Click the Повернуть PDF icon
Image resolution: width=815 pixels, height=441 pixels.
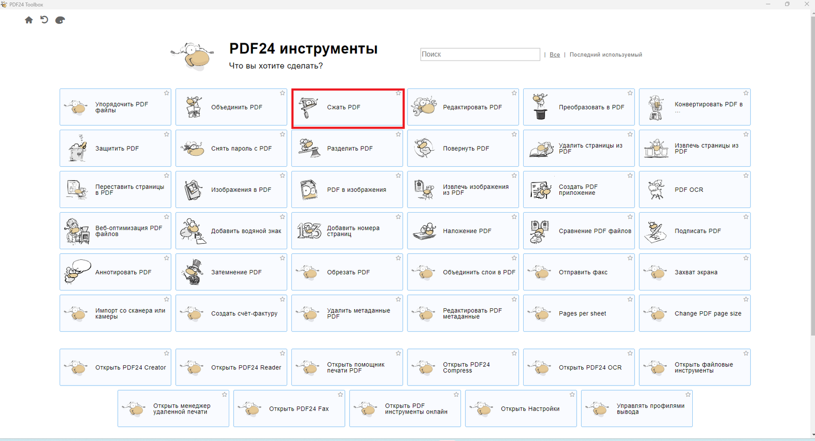(x=424, y=149)
